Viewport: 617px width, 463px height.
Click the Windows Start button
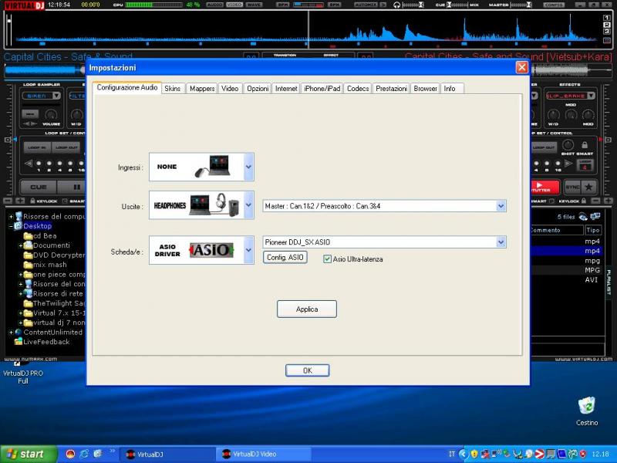pos(29,454)
